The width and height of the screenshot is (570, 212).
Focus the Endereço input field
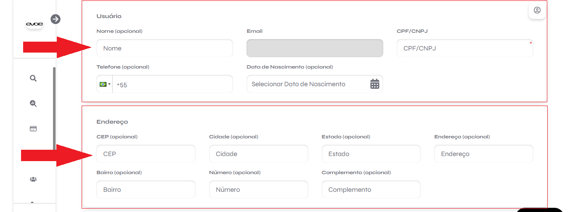[484, 154]
